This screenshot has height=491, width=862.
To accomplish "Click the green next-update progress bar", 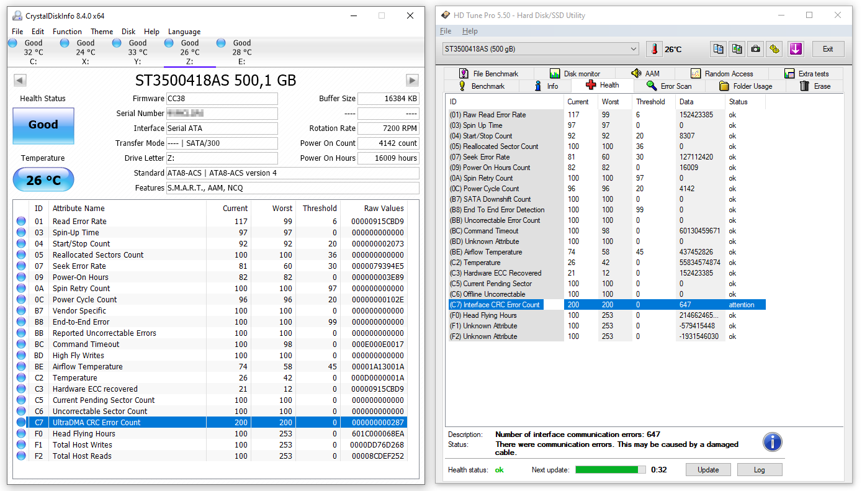I will click(x=611, y=470).
